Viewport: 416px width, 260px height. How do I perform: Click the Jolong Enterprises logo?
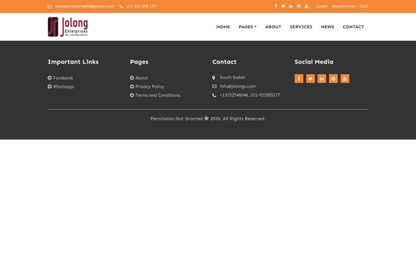point(68,27)
